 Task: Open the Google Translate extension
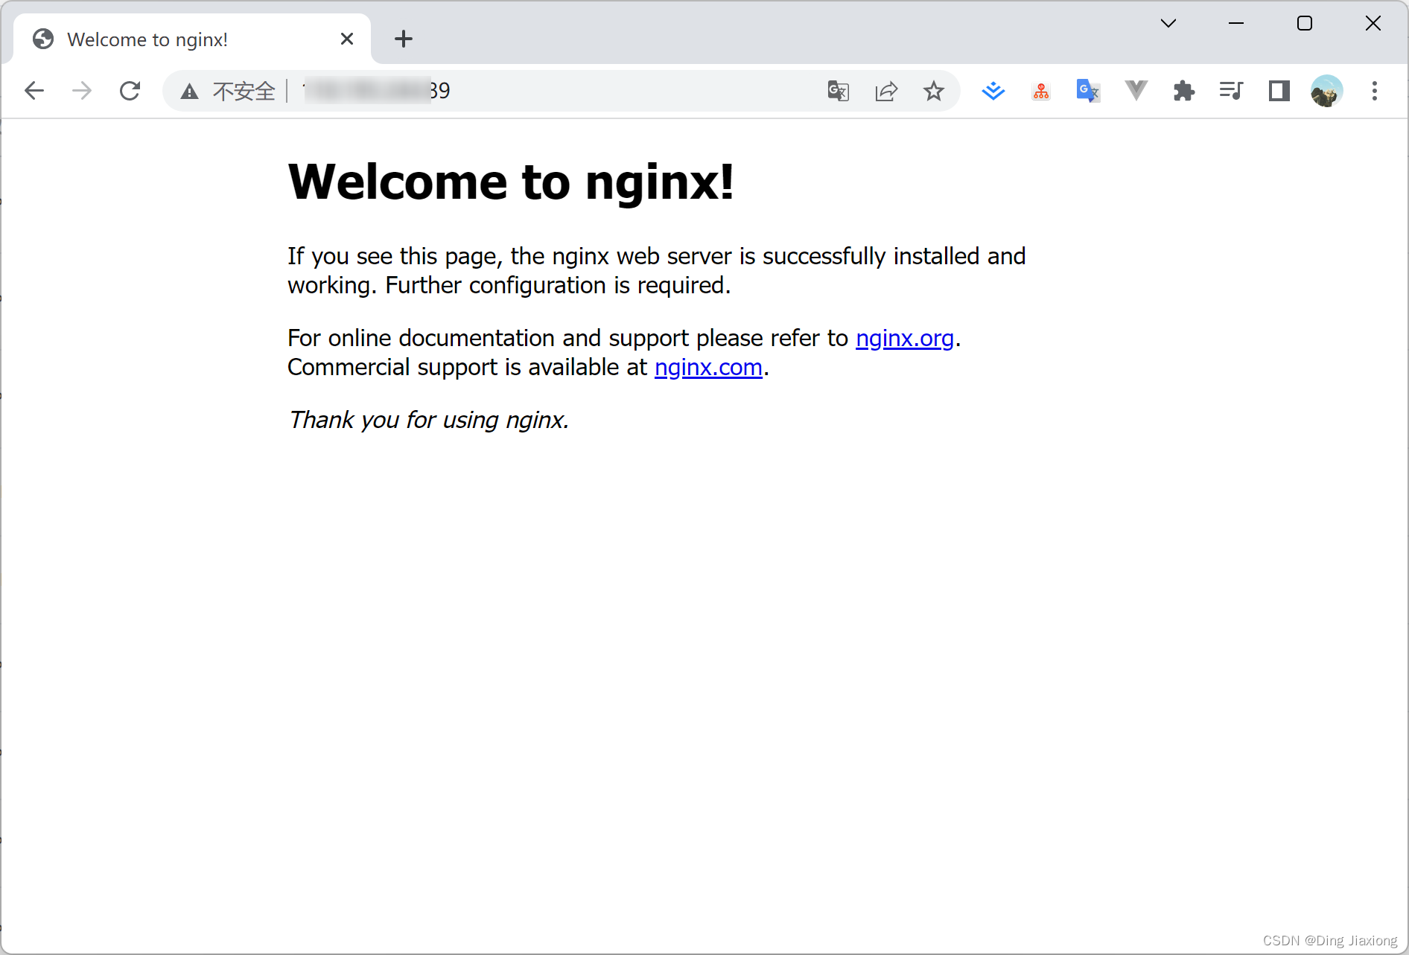point(1088,91)
